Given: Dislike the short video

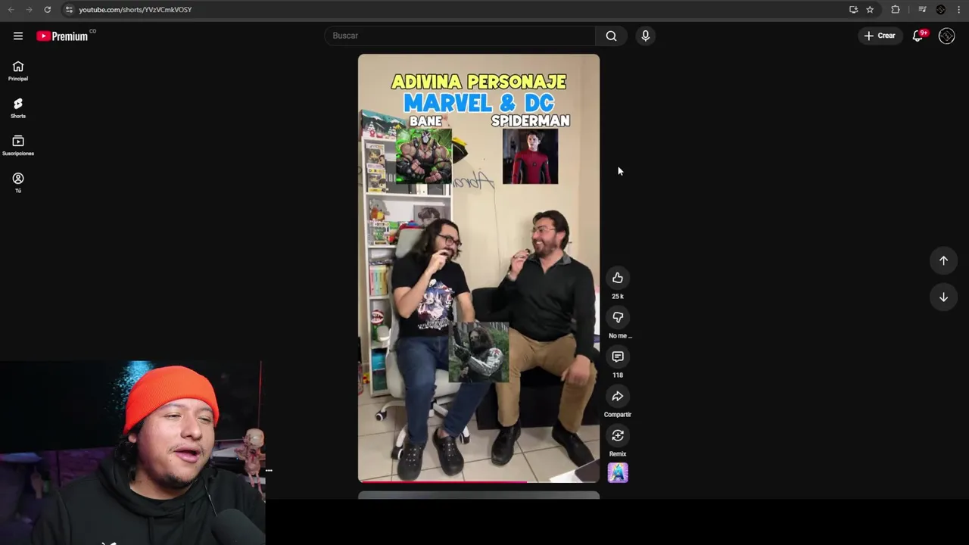Looking at the screenshot, I should 618,317.
